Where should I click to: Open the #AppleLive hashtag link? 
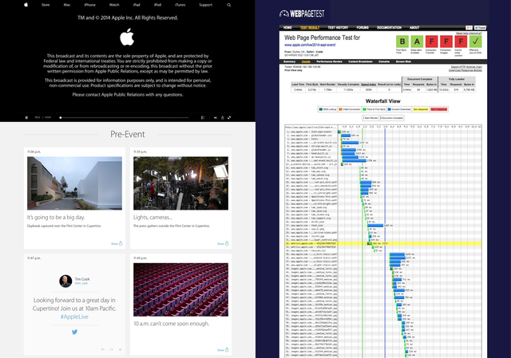(x=74, y=317)
